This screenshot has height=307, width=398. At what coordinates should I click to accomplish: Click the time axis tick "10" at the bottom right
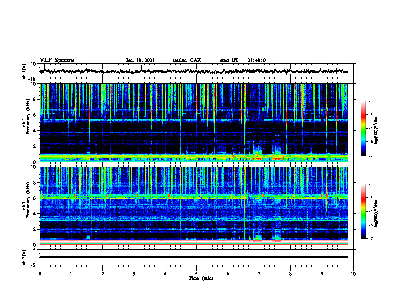click(353, 274)
